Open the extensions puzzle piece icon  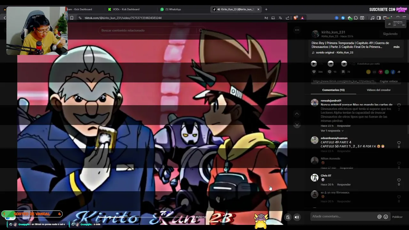tap(356, 18)
